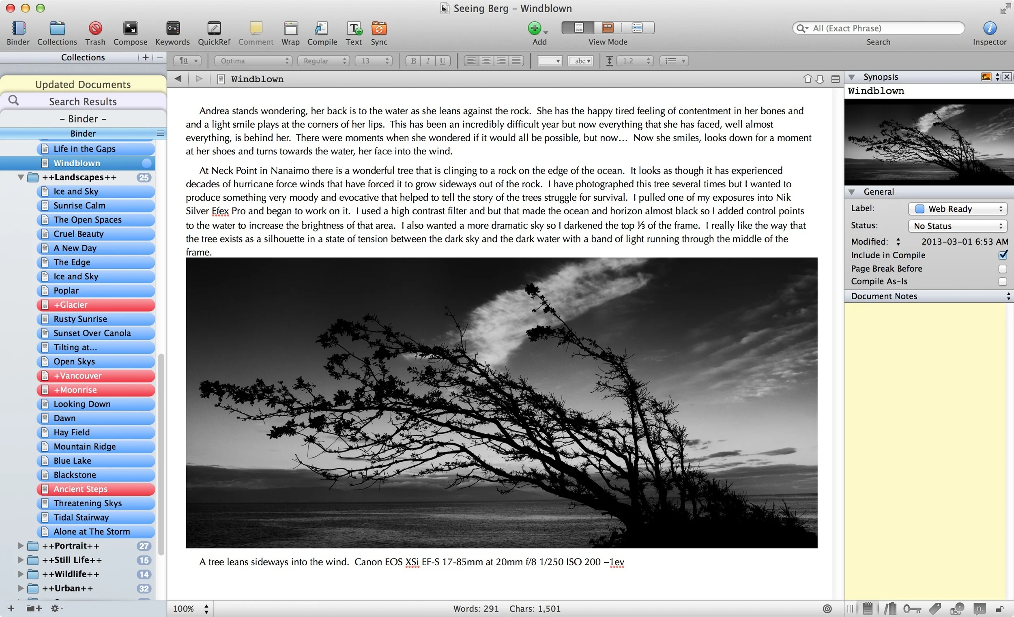This screenshot has width=1014, height=617.
Task: Click the Trash toolbar icon
Action: pyautogui.click(x=95, y=28)
